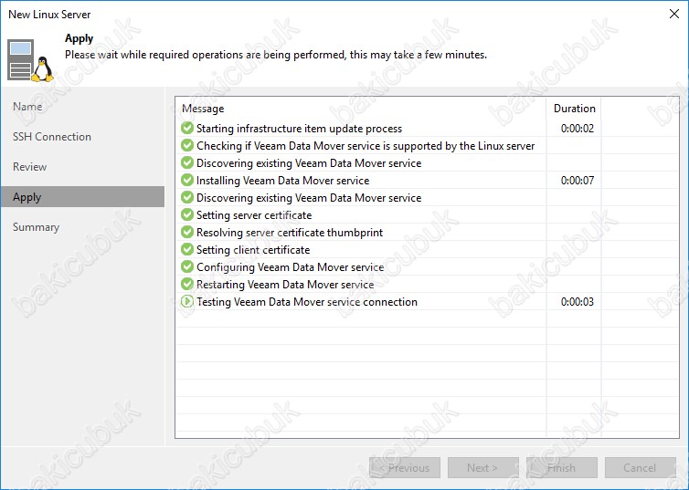Viewport: 689px width, 490px height.
Task: Click green check icon beside Checking if Veeam Data Mover
Action: (187, 145)
